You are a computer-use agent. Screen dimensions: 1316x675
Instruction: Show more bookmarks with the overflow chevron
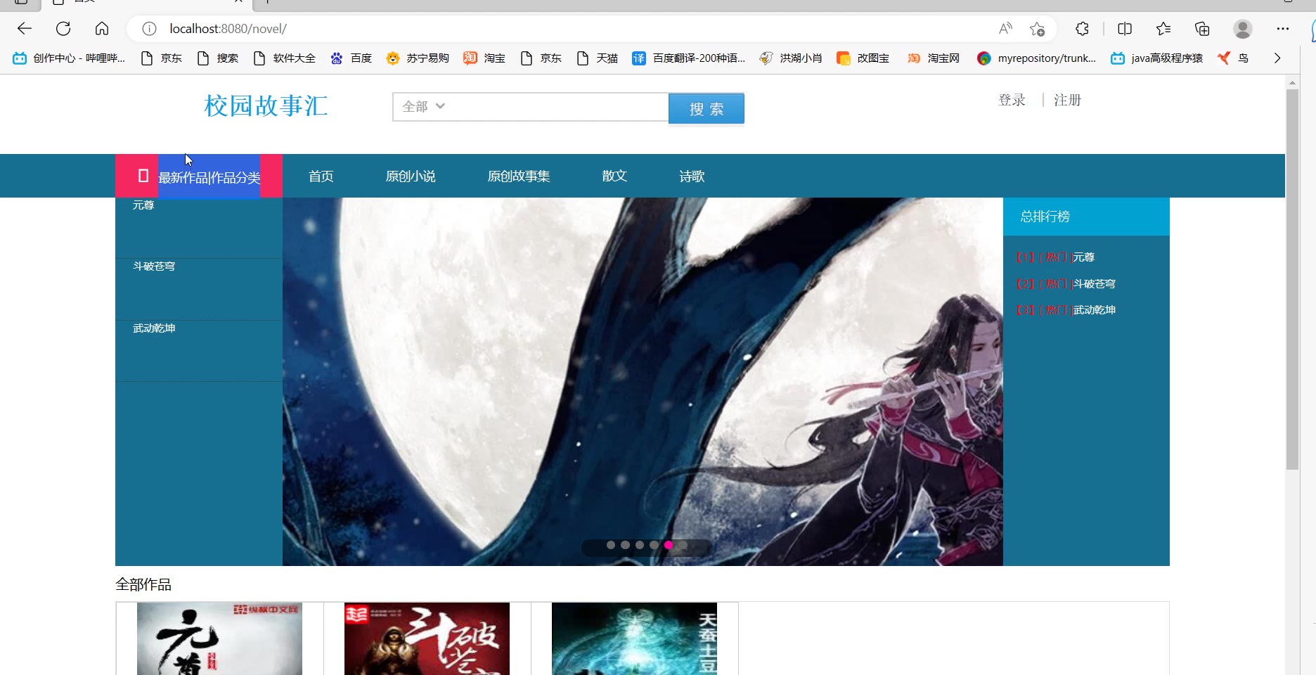[x=1277, y=58]
